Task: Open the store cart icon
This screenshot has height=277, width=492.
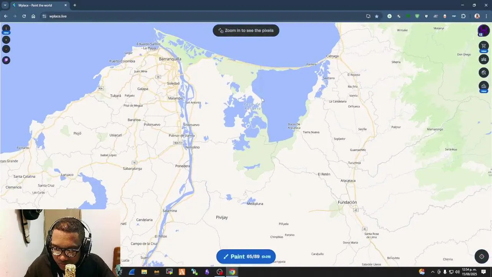Action: tap(484, 46)
